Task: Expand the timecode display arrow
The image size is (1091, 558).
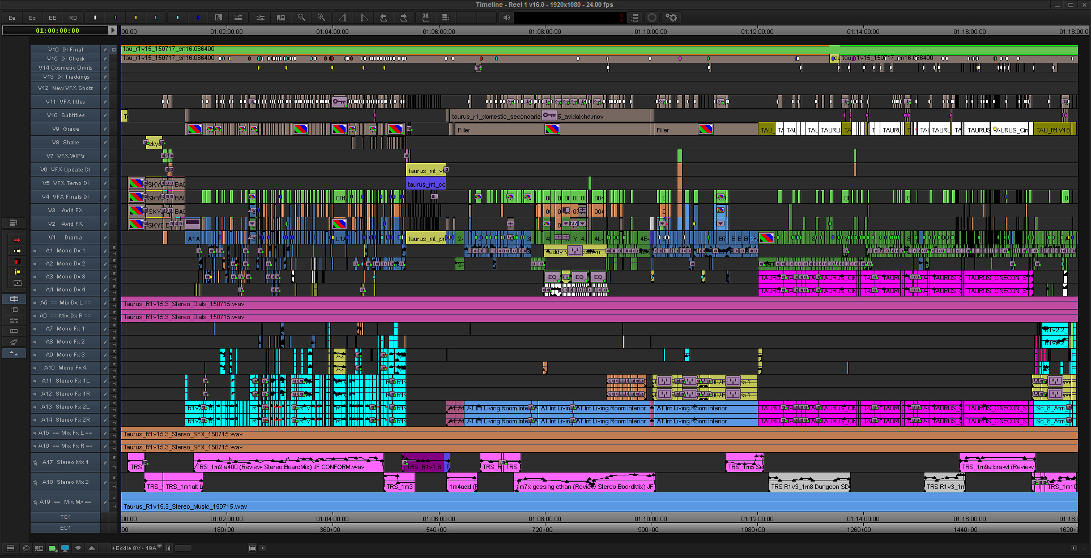Action: pos(113,31)
